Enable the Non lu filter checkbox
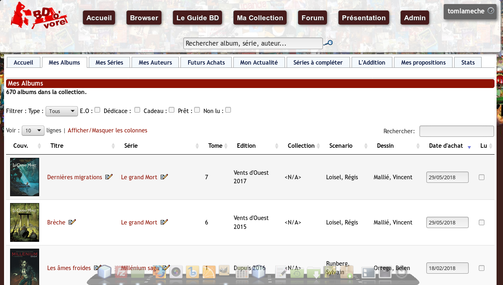 [228, 110]
